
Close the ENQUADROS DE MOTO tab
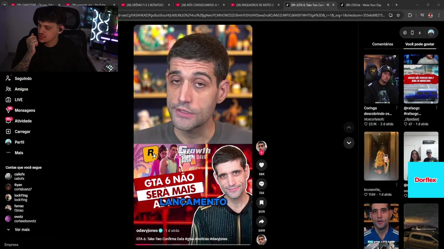click(x=279, y=5)
